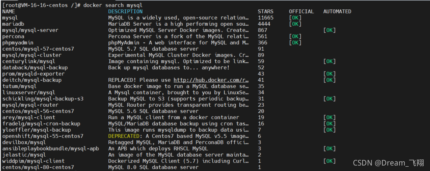Open the hub.docker.com link in deitch row
The height and width of the screenshot is (171, 430).
(x=211, y=80)
